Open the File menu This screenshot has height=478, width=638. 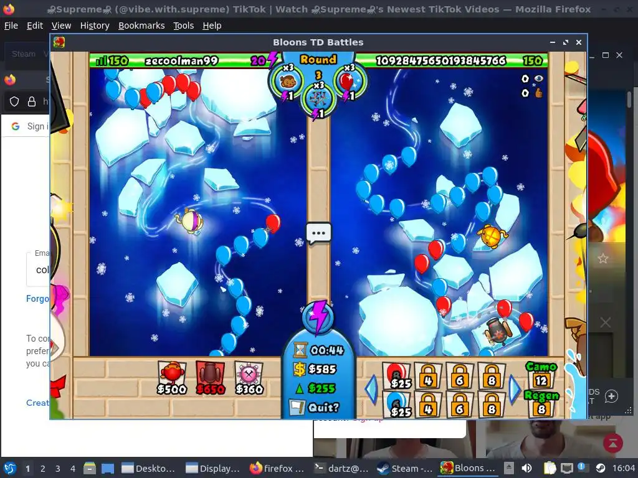pos(11,26)
